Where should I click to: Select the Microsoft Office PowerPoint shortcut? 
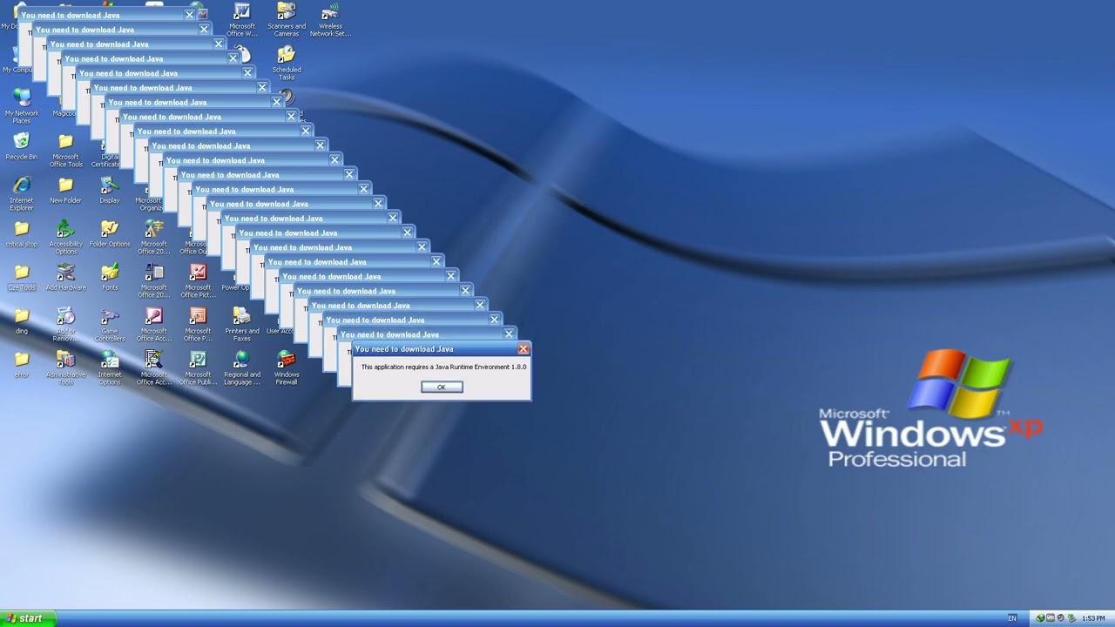click(198, 324)
